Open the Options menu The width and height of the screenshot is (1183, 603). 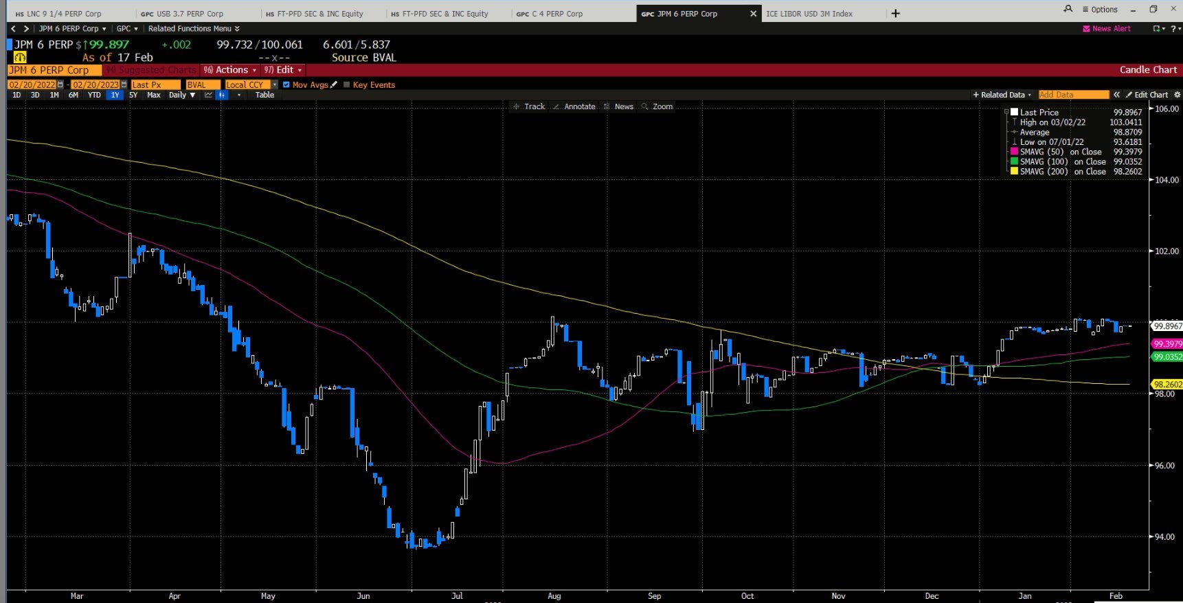click(x=1099, y=10)
